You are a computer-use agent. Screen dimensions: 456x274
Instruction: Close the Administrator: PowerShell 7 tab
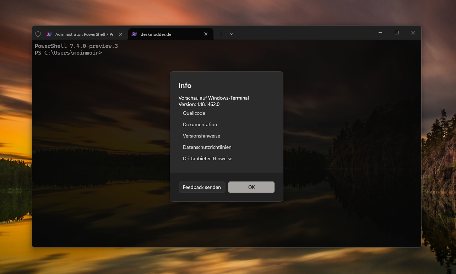[x=120, y=34]
